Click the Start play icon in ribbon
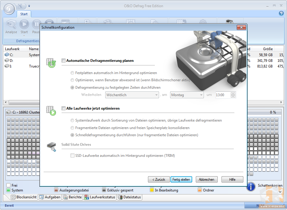The height and width of the screenshot is (210, 287). 24,24
